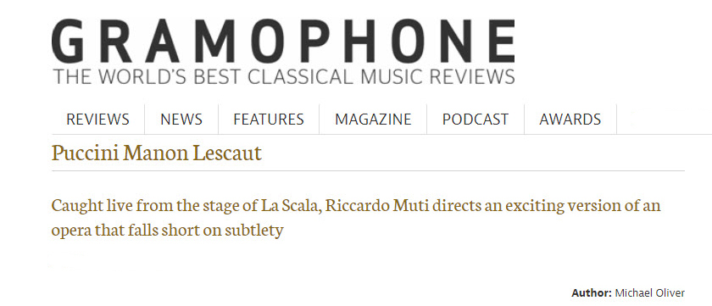Click the divider line beneath the article title

[x=368, y=170]
